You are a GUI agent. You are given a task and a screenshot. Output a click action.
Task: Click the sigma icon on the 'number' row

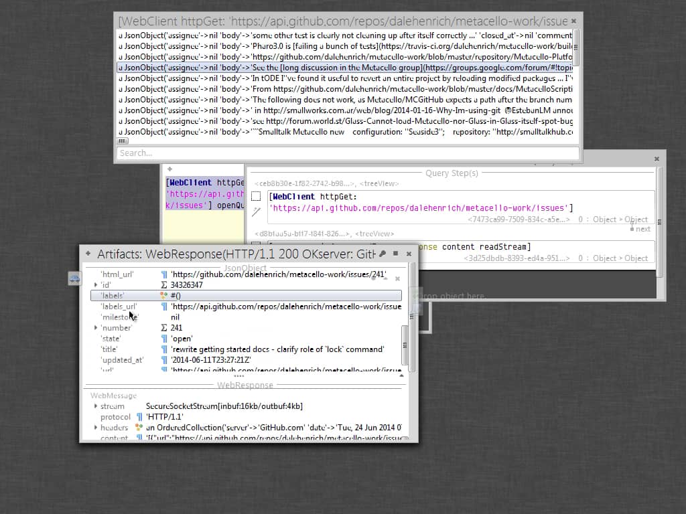[x=163, y=328]
